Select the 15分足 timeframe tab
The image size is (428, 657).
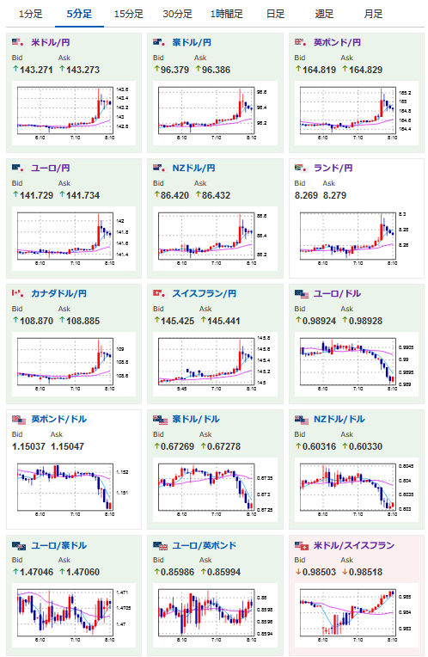click(x=129, y=14)
